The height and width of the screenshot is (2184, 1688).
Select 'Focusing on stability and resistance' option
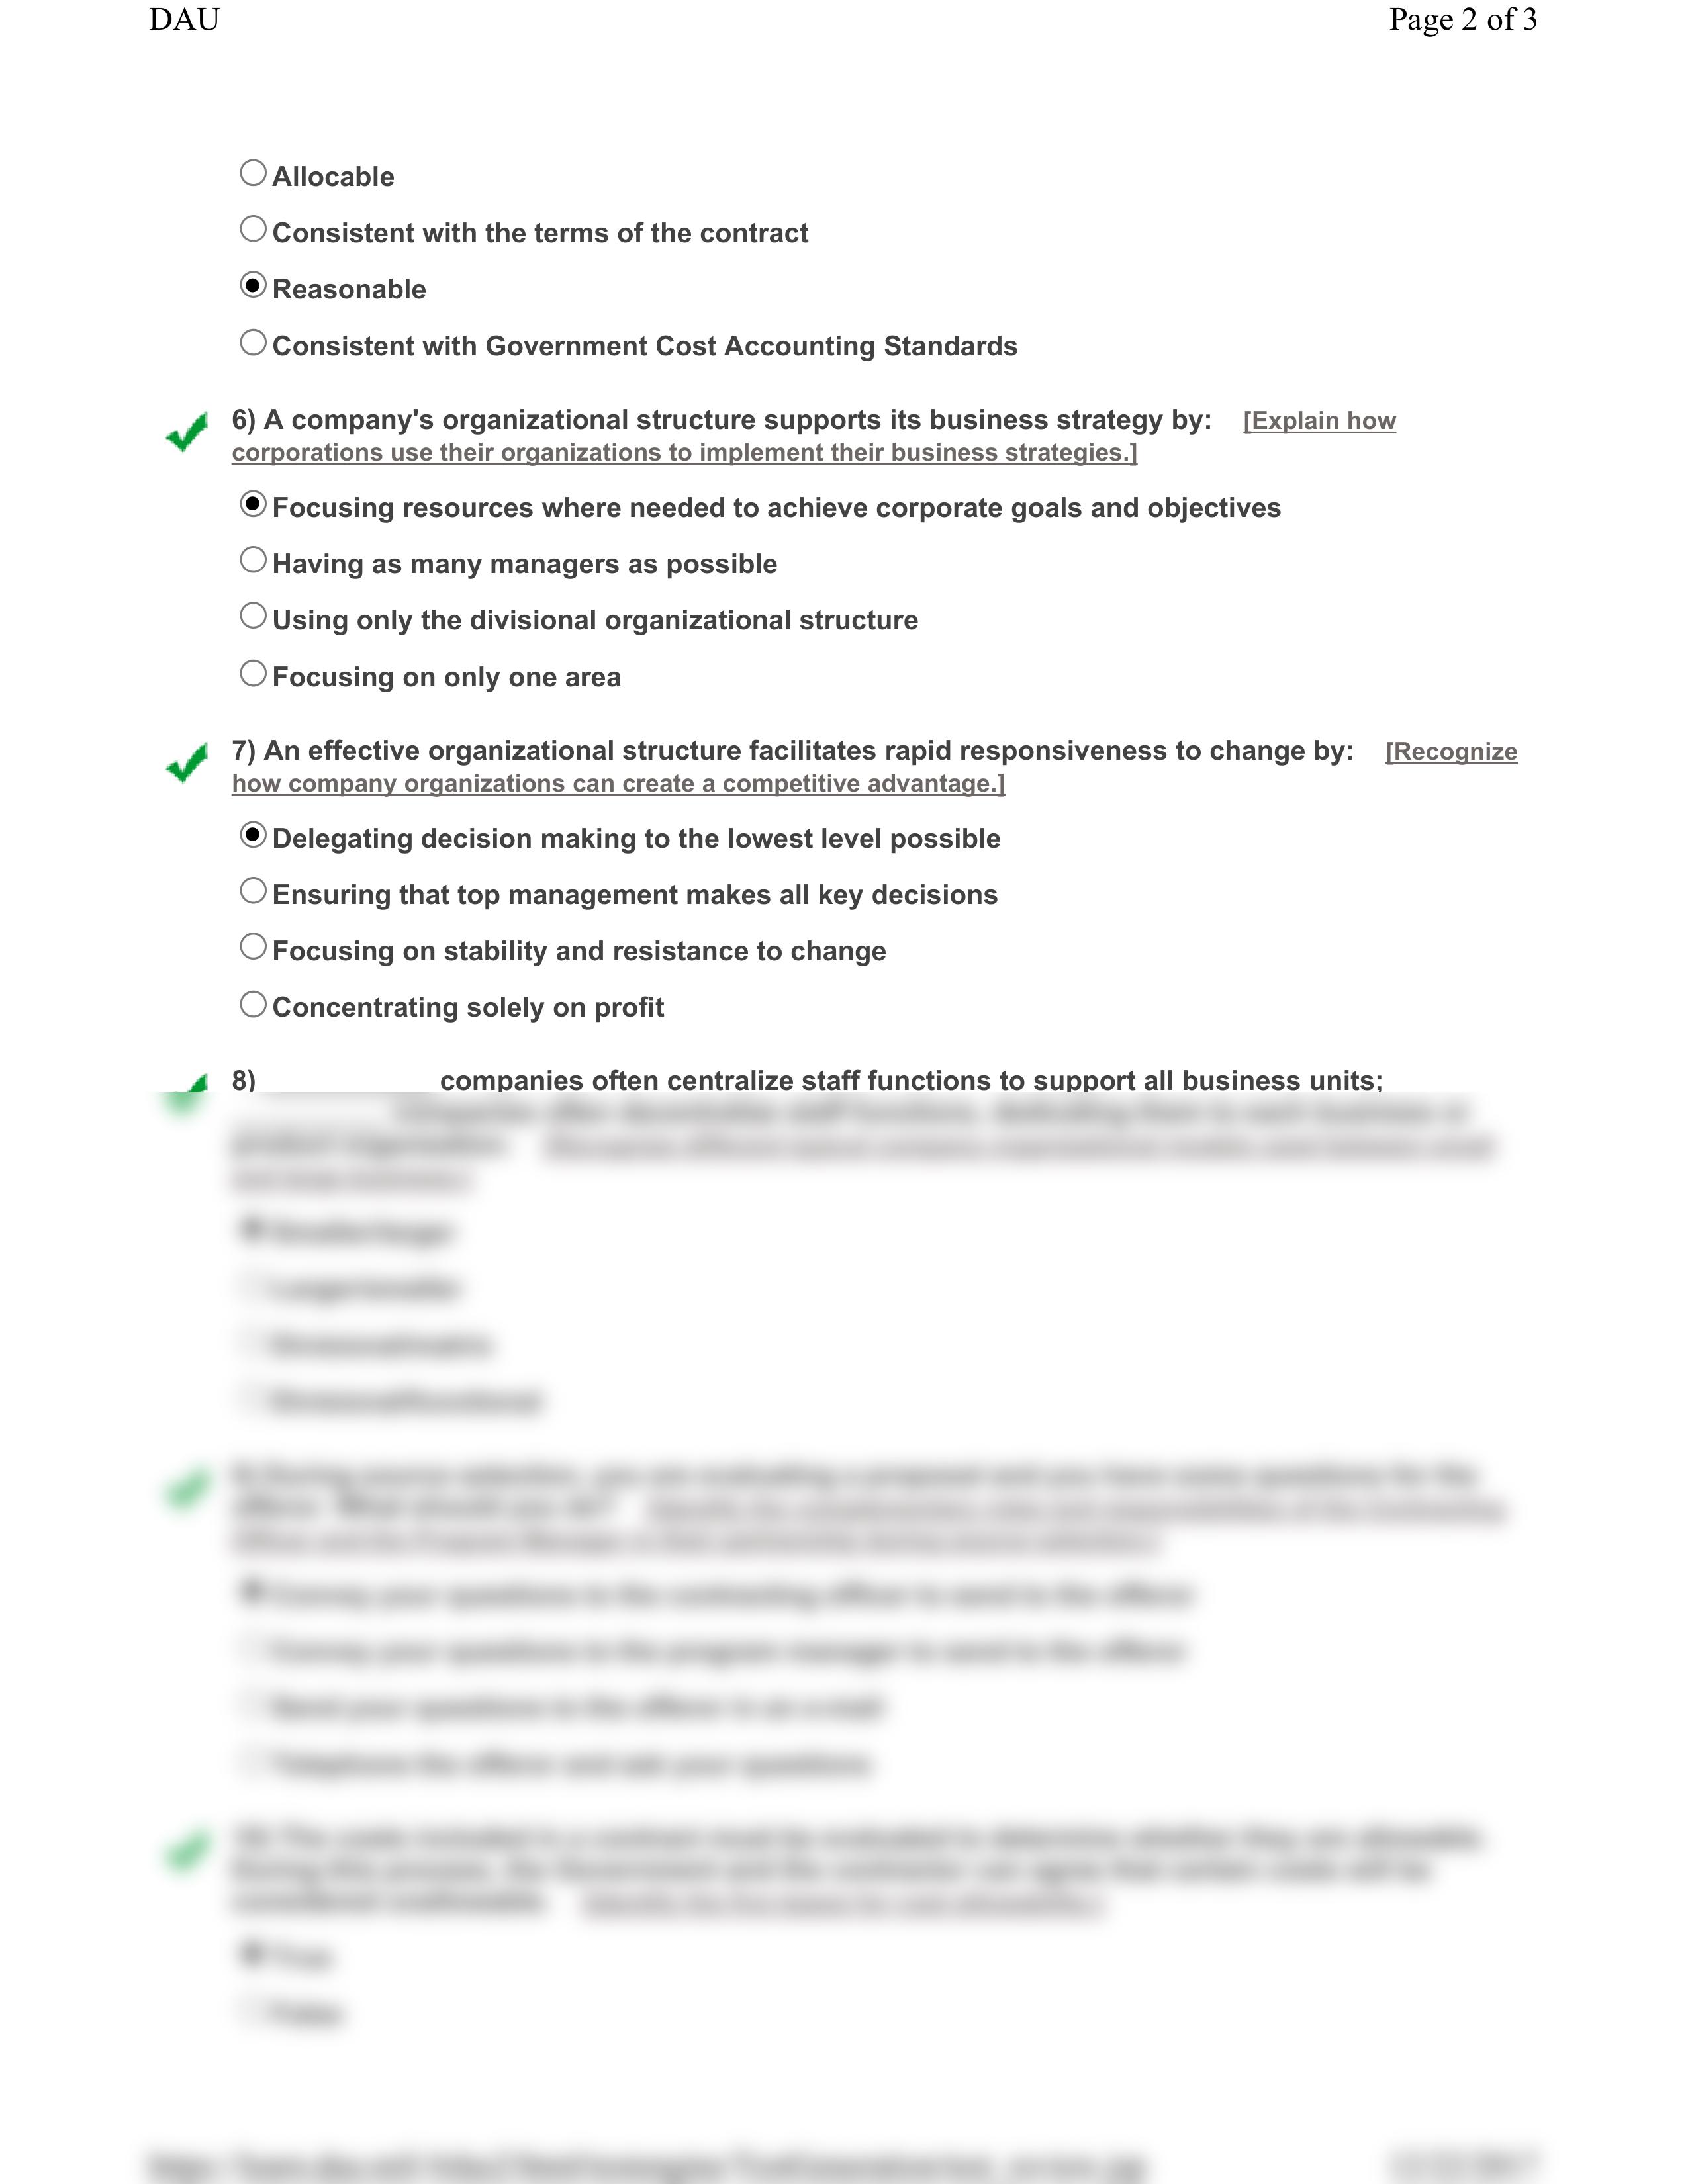[x=256, y=948]
